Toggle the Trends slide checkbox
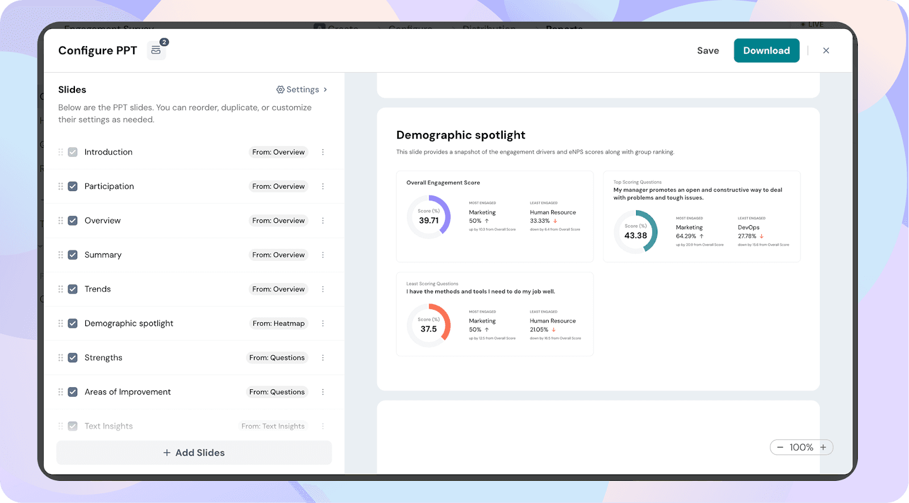This screenshot has width=909, height=503. tap(73, 289)
